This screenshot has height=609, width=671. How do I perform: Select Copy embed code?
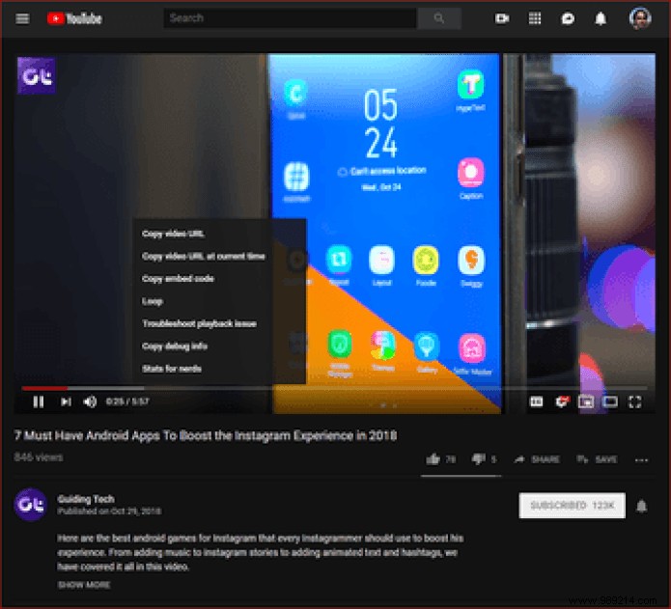(178, 279)
